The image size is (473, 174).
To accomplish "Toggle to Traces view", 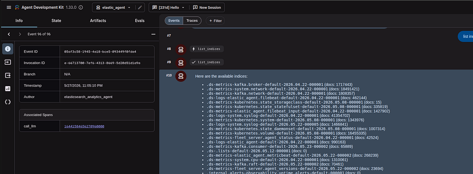I will click(x=192, y=21).
